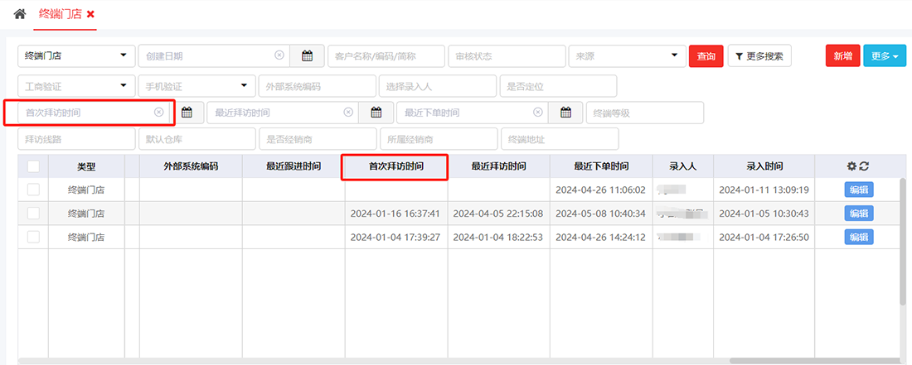Open the 更多 dropdown button
The width and height of the screenshot is (912, 365).
point(885,56)
